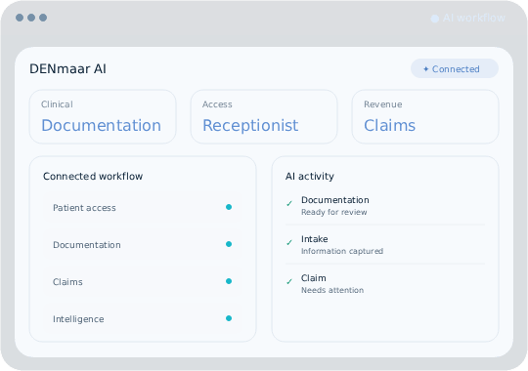Open the Revenue Claims card
Screen dimensions: 528x371
click(425, 117)
